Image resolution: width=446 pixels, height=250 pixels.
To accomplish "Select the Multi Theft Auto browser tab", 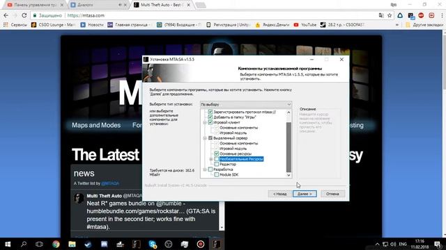I will tap(162, 5).
